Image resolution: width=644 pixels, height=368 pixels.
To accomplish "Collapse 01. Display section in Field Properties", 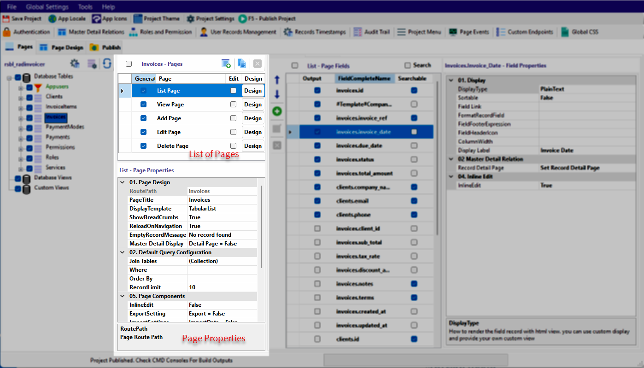I will click(451, 81).
